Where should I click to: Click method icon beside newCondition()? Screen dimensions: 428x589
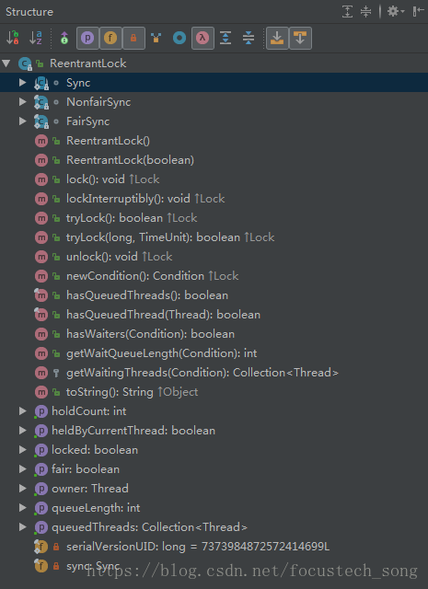click(x=41, y=276)
